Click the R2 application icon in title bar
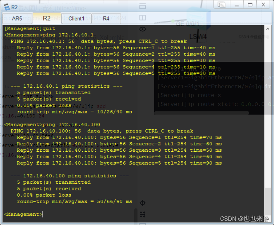This screenshot has width=274, height=225. click(6, 7)
